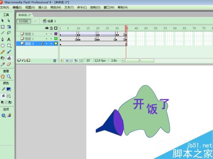
Task: Open the 帮助(H) menu
Action: click(123, 7)
